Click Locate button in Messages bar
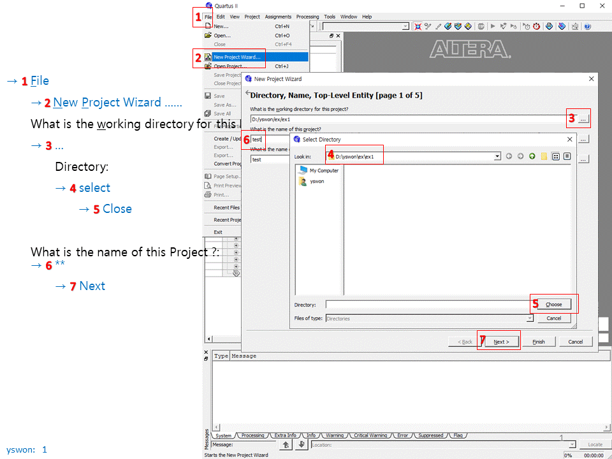 (x=595, y=444)
